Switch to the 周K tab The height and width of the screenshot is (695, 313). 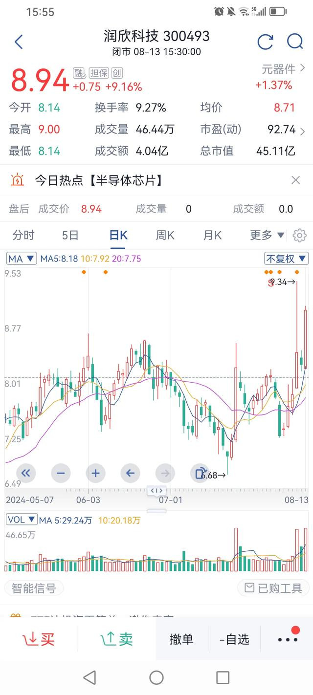(165, 236)
